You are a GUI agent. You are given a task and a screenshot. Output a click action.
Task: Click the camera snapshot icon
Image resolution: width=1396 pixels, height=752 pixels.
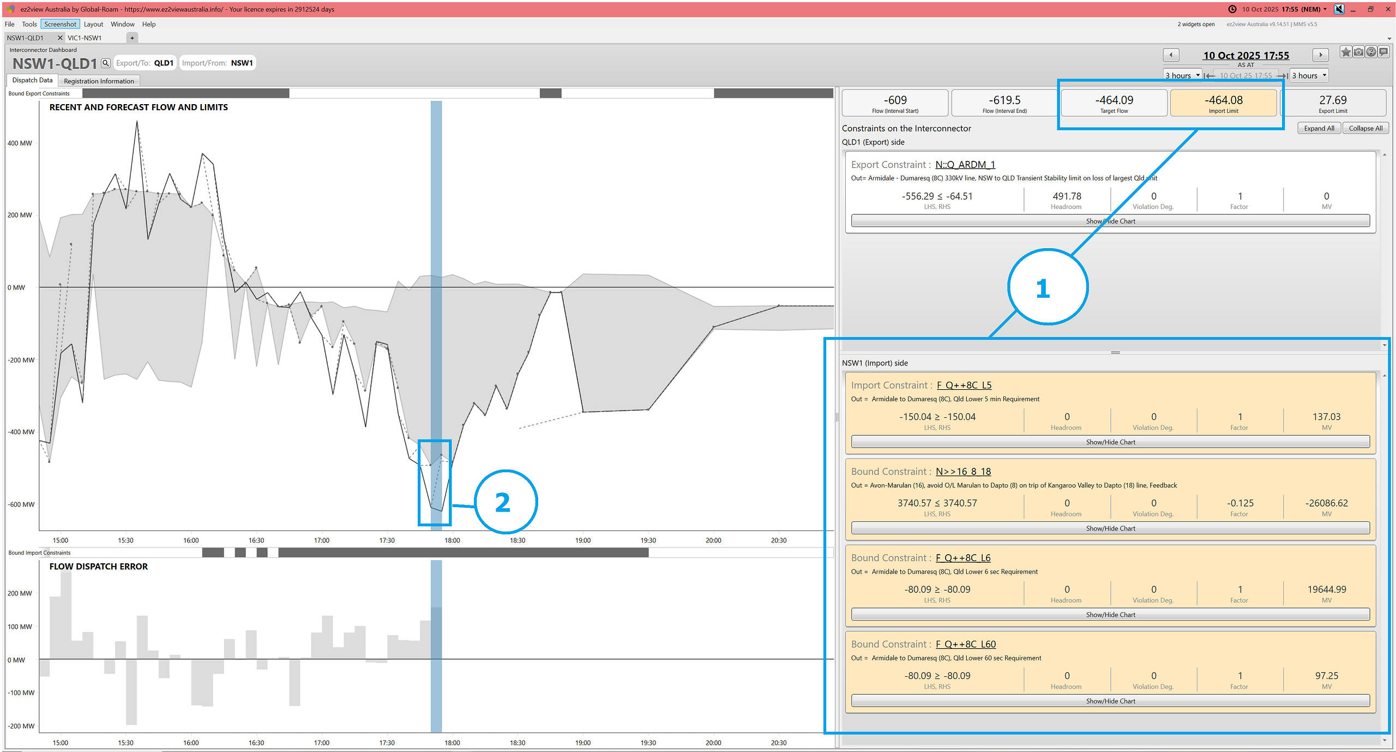click(x=1358, y=52)
